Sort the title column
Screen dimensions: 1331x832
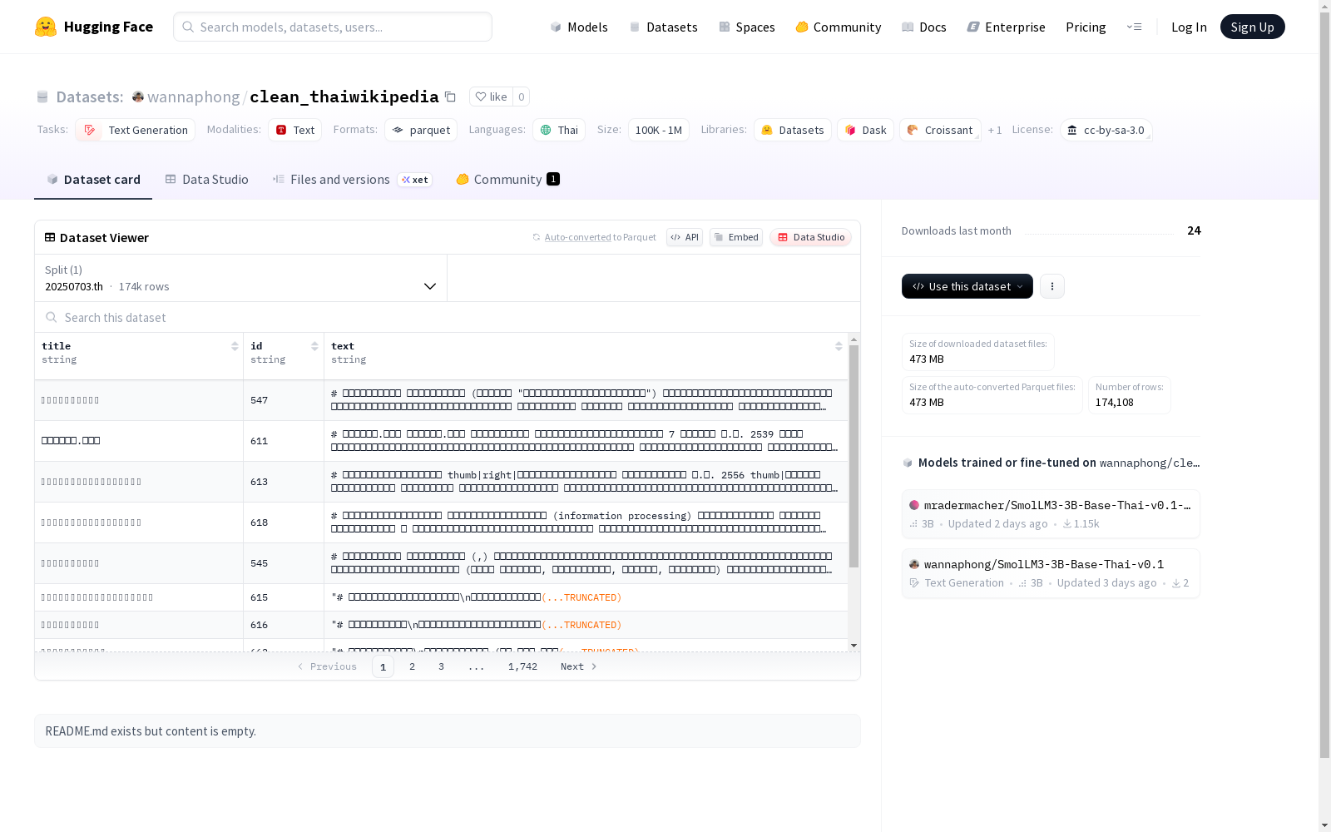pos(235,346)
